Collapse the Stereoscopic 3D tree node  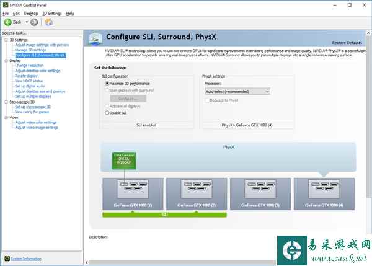point(6,102)
